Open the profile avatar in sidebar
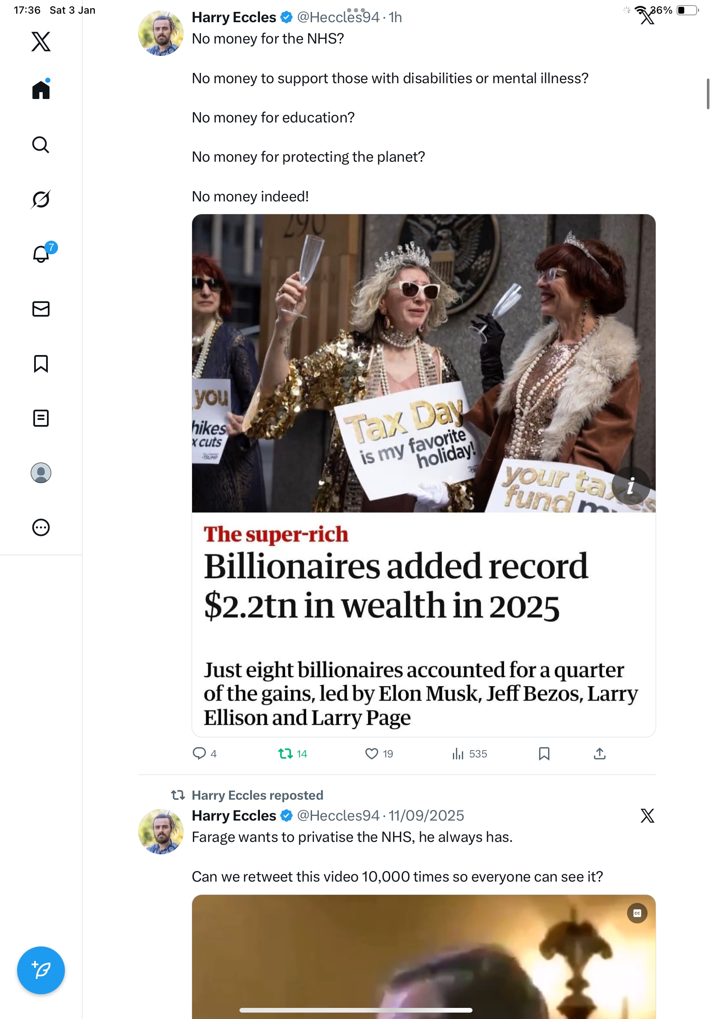The width and height of the screenshot is (712, 1019). (x=41, y=473)
